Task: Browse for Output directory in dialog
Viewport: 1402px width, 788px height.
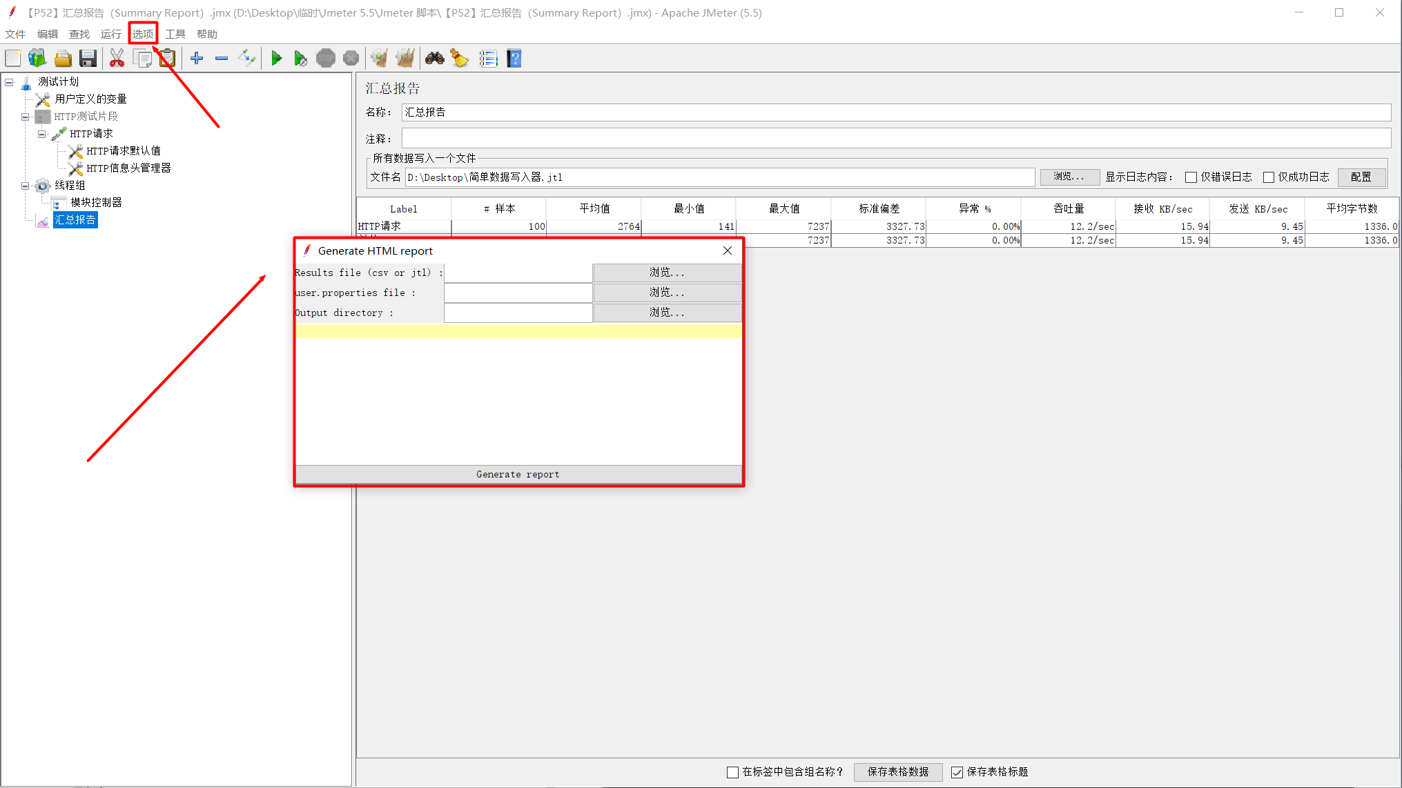Action: click(668, 313)
